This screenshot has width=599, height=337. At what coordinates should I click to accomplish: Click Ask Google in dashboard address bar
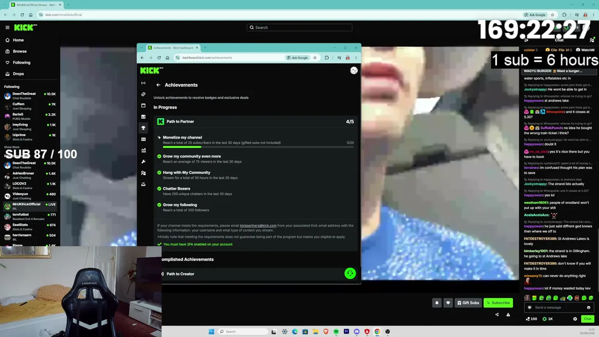pyautogui.click(x=298, y=58)
